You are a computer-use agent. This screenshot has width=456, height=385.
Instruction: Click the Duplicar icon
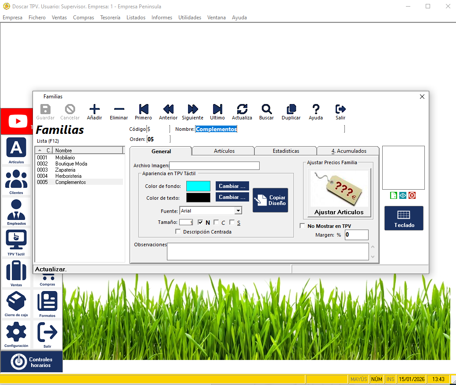[291, 109]
